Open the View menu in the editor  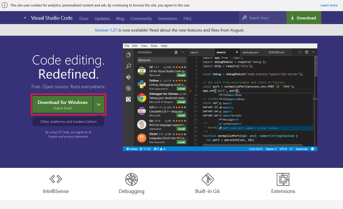144,46
